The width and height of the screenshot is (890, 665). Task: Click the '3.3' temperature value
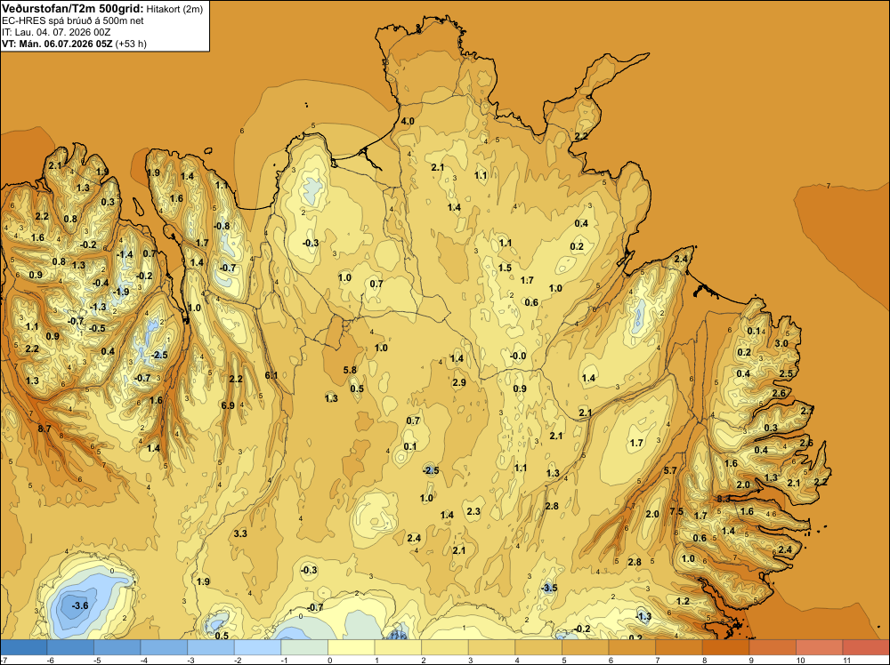coord(240,533)
